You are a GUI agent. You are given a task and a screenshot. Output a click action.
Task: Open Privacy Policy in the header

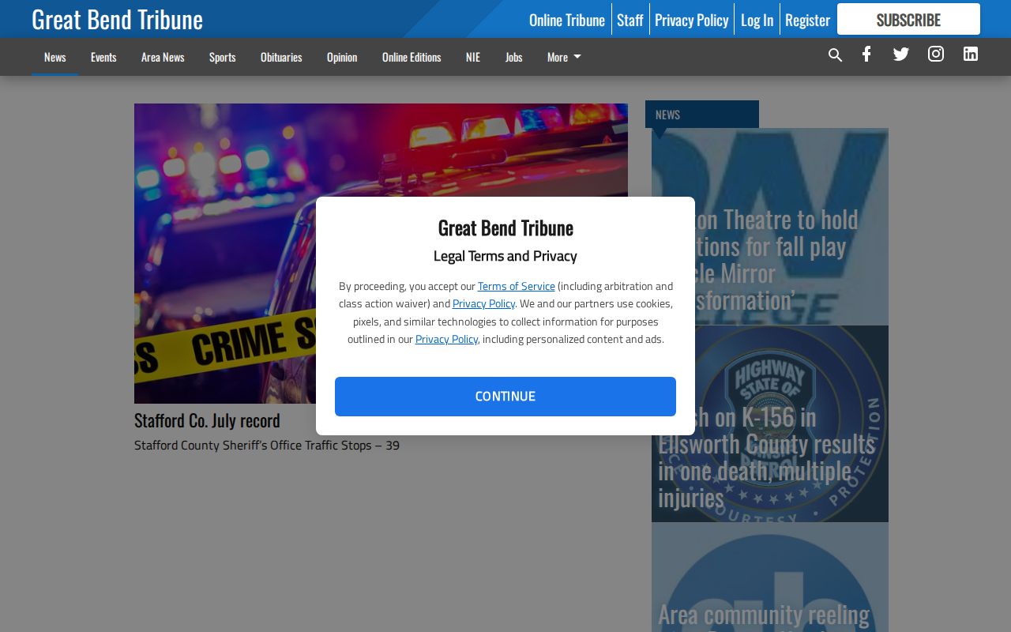(692, 20)
